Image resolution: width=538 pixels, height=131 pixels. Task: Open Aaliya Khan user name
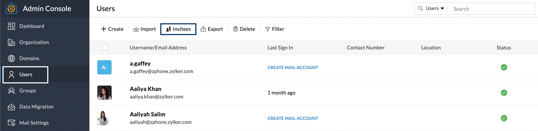click(x=146, y=89)
